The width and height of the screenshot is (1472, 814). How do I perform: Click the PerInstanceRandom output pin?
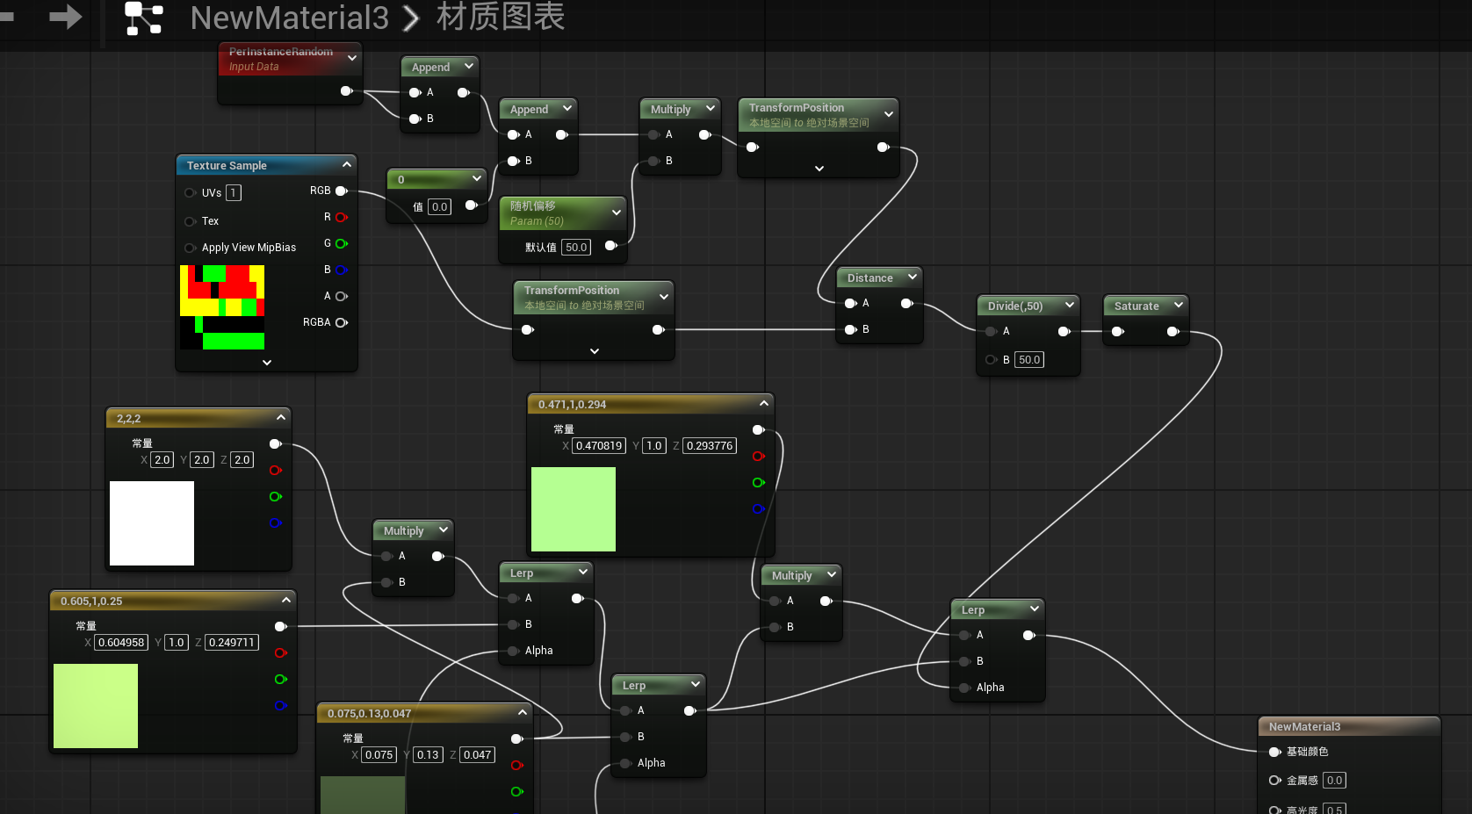(346, 91)
